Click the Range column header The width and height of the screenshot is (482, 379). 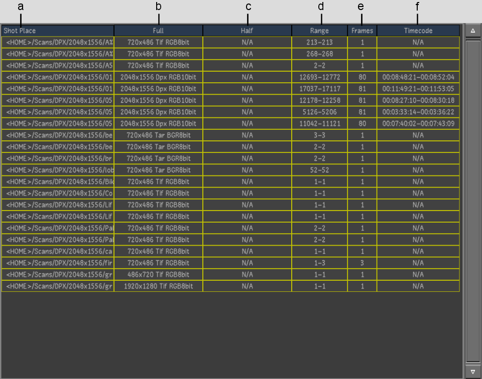(x=319, y=31)
